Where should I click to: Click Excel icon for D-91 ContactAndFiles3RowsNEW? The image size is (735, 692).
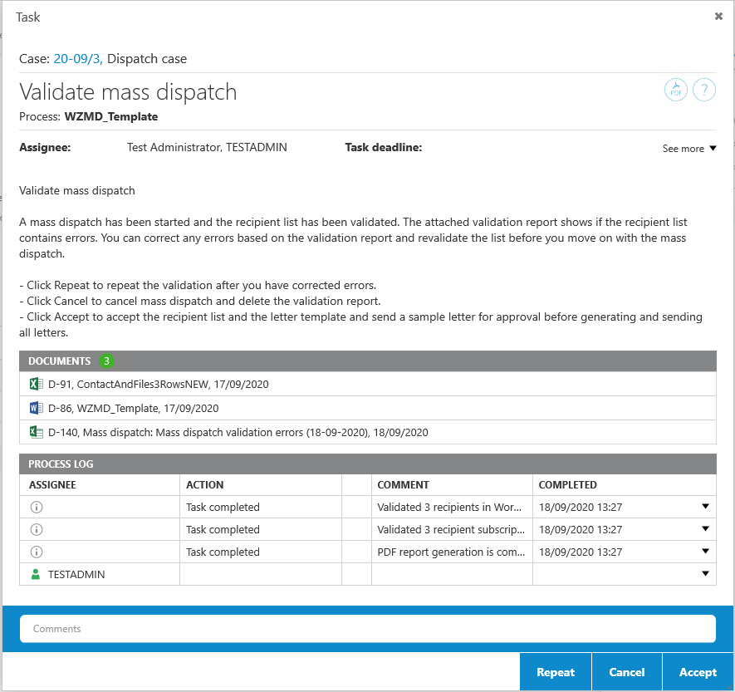coord(36,384)
